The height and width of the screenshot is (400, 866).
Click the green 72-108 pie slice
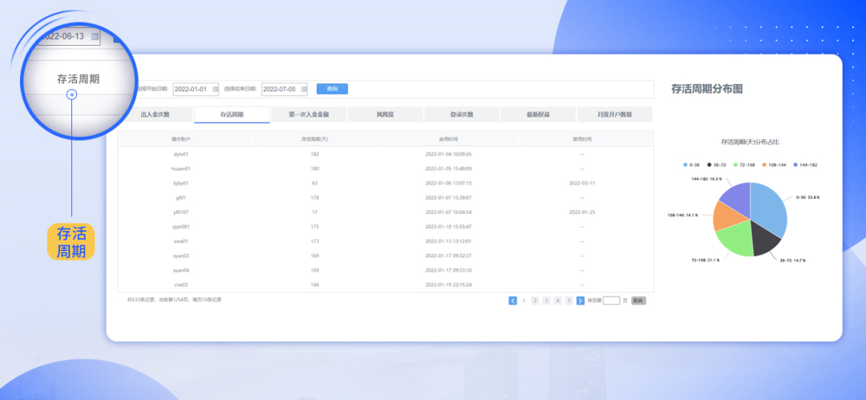point(732,238)
